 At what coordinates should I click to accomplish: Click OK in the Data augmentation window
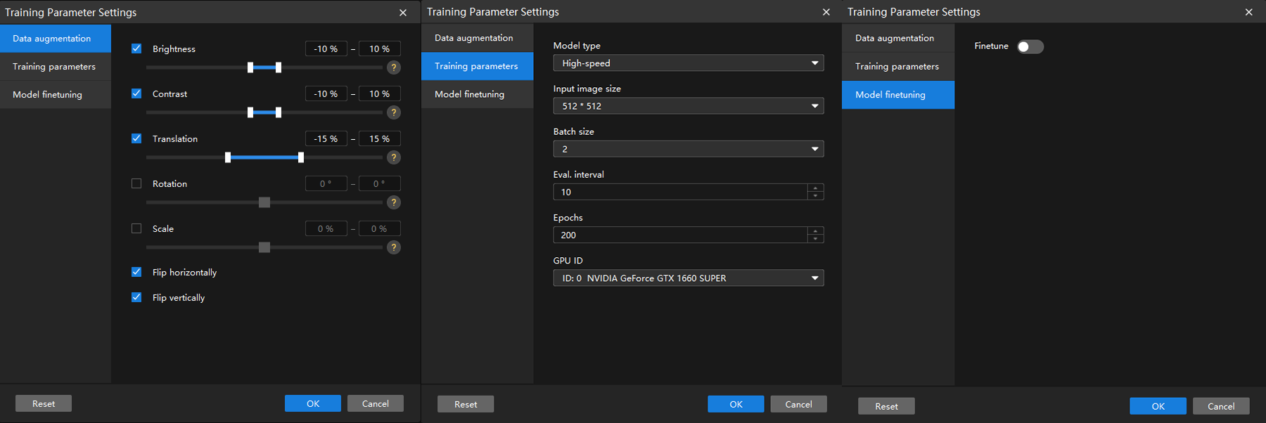tap(313, 403)
